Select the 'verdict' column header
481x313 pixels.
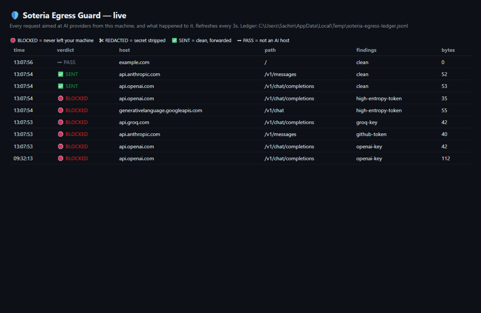pyautogui.click(x=65, y=50)
